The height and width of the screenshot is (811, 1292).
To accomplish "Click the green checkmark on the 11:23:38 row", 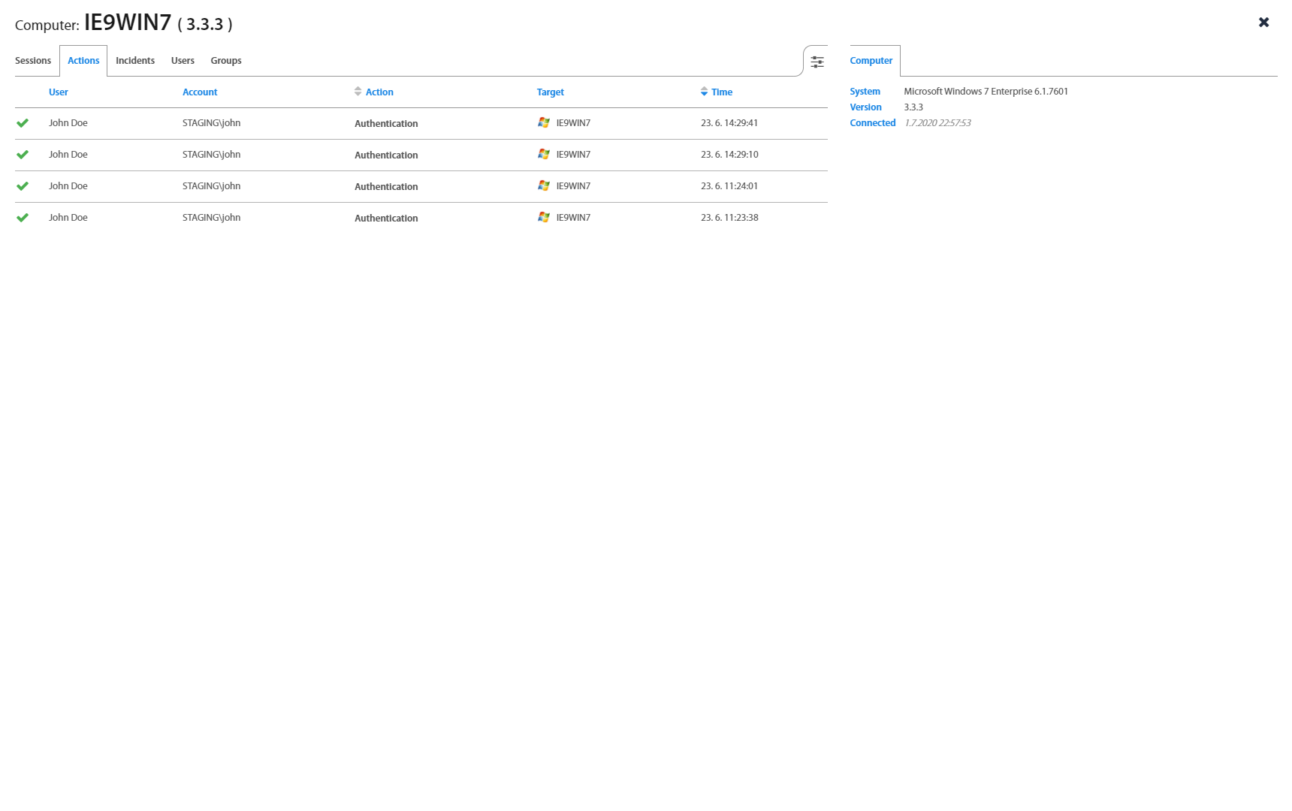I will click(x=23, y=218).
